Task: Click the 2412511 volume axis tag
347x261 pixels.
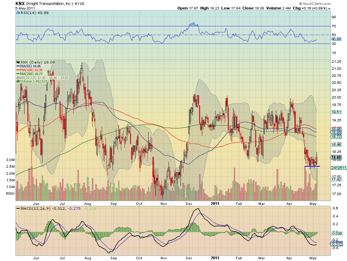Action: (339, 168)
